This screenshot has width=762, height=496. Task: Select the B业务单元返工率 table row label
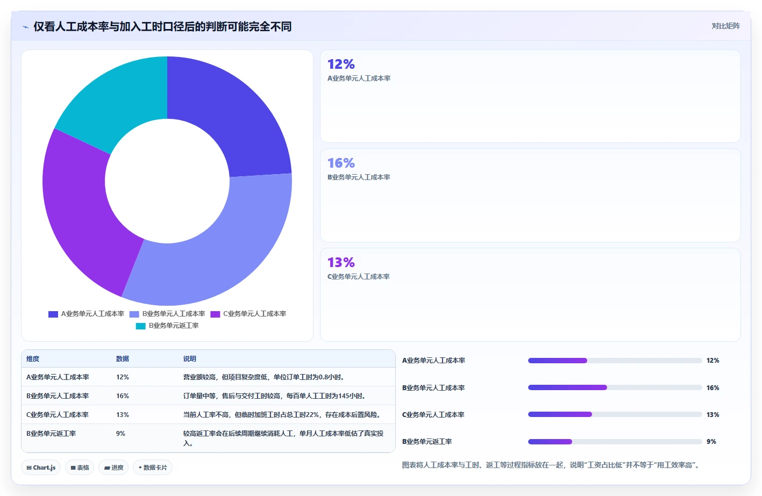click(x=51, y=434)
